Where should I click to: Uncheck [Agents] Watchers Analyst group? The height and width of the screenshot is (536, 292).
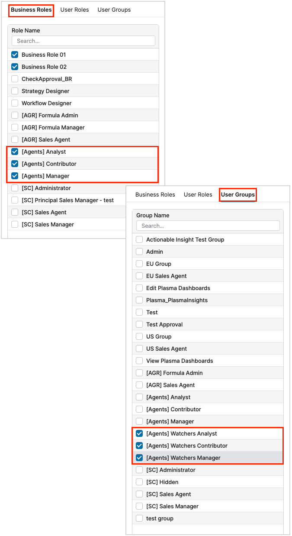(x=139, y=433)
